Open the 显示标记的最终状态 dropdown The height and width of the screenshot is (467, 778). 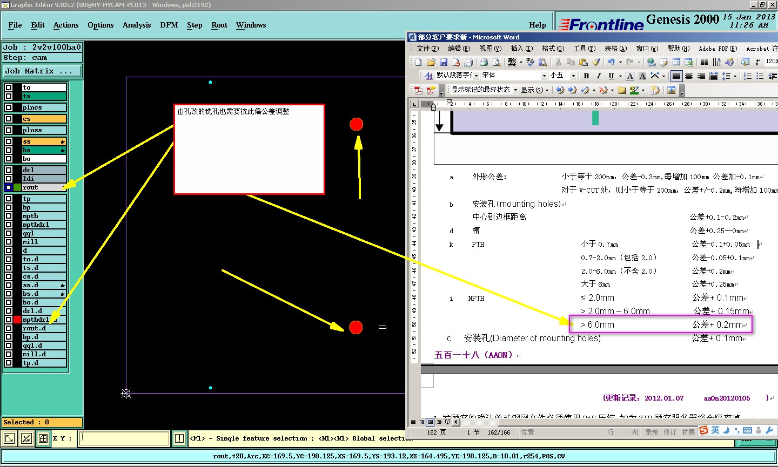tap(515, 90)
